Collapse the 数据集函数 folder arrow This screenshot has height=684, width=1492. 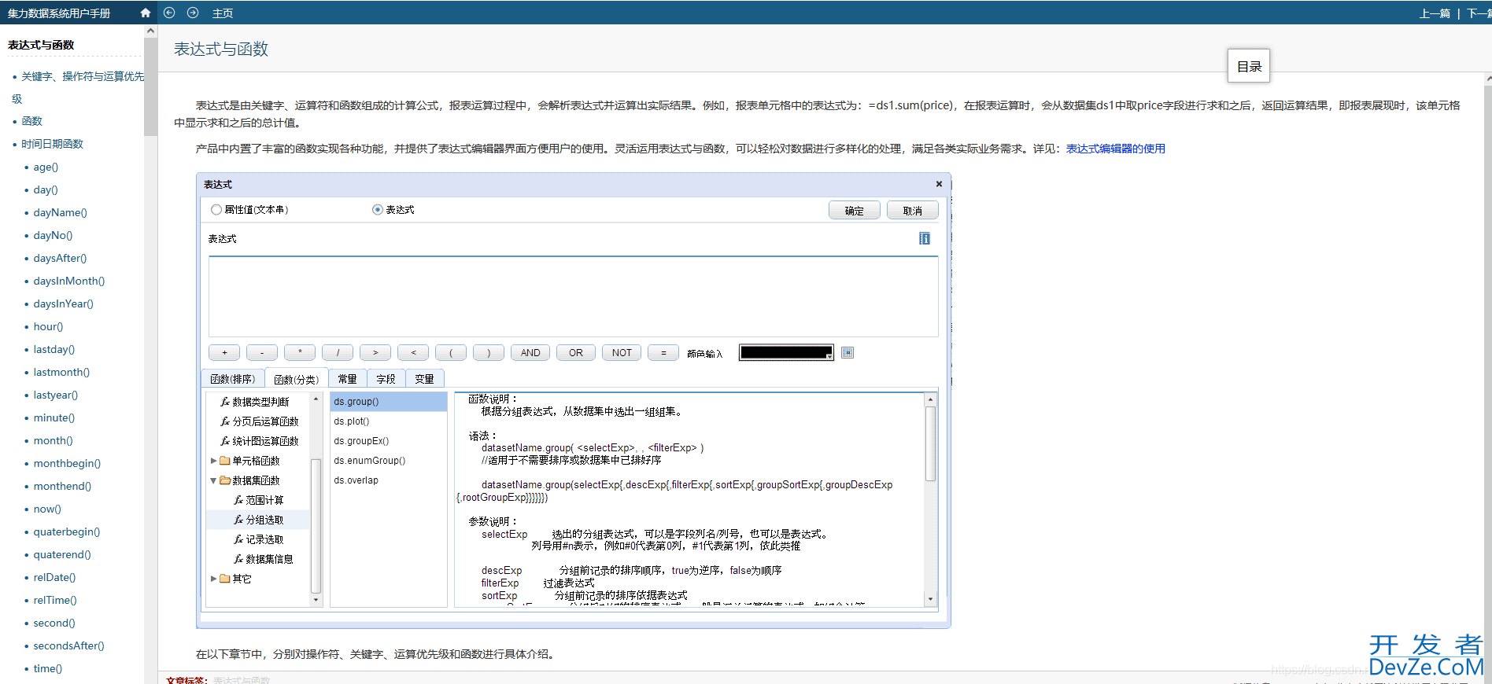[213, 480]
